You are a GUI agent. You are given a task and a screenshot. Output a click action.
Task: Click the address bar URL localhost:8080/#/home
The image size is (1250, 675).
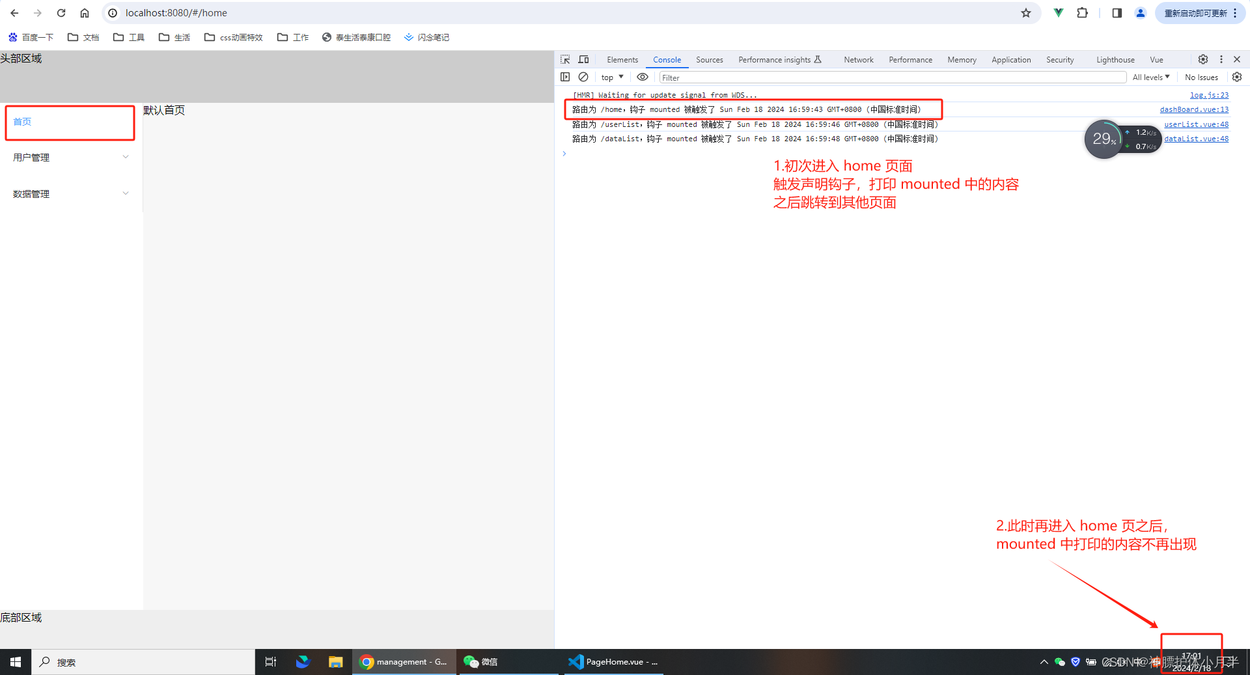176,13
